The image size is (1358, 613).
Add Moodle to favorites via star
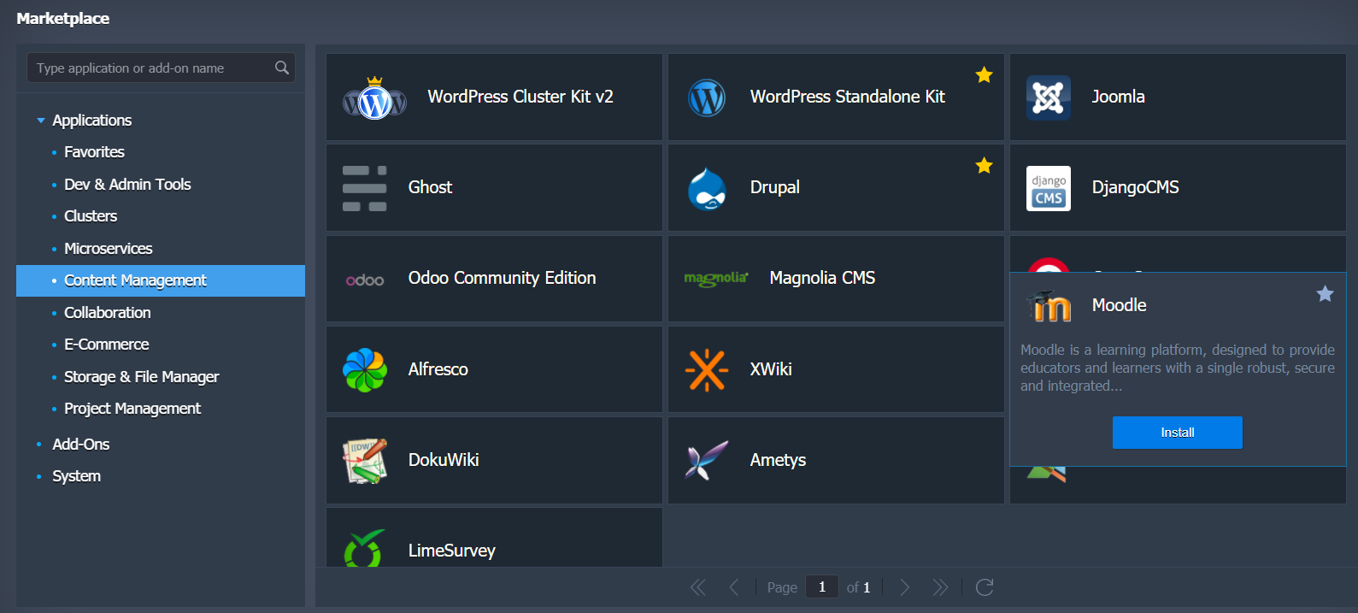[1325, 294]
